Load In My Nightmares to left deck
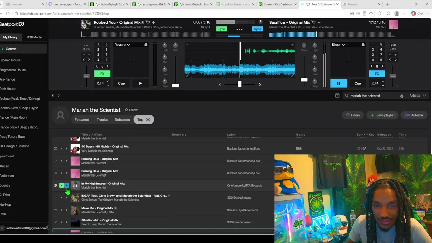This screenshot has width=432, height=243. pos(61,185)
